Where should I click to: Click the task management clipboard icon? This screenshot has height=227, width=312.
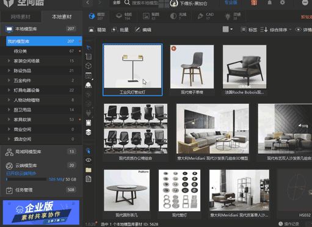pyautogui.click(x=9, y=190)
